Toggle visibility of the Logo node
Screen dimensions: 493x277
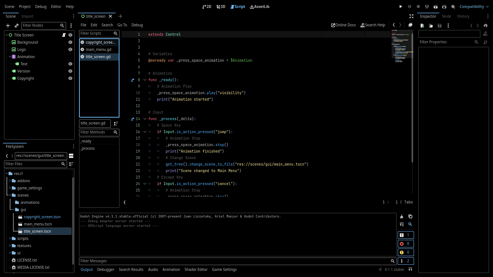click(x=70, y=49)
